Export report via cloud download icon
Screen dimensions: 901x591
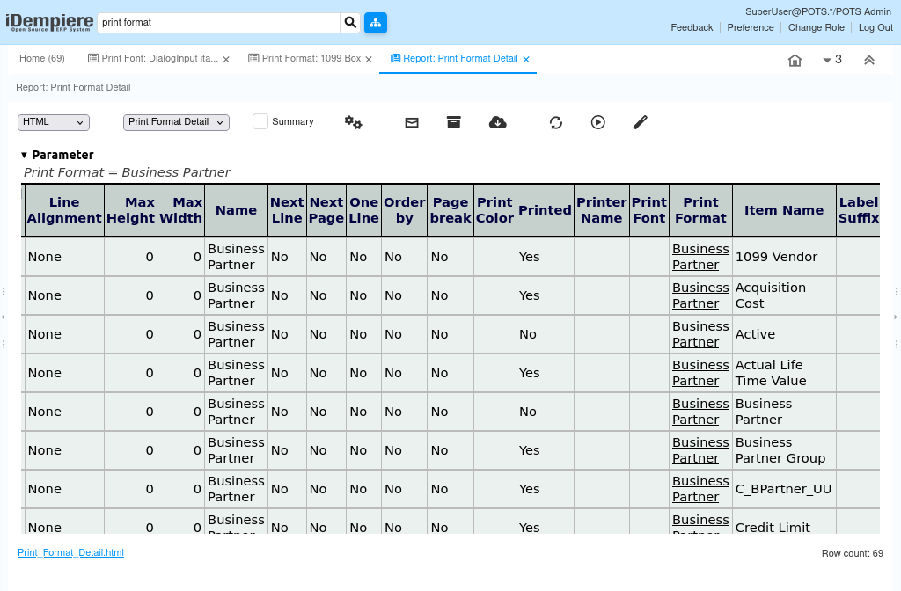498,122
